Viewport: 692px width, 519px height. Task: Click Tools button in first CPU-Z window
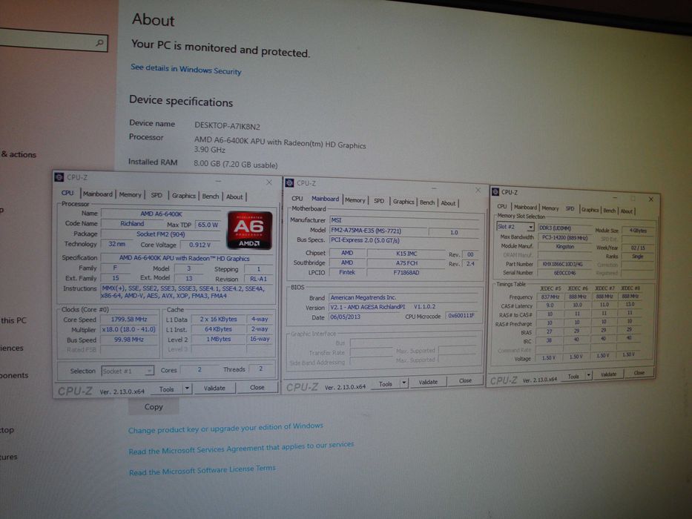[166, 389]
